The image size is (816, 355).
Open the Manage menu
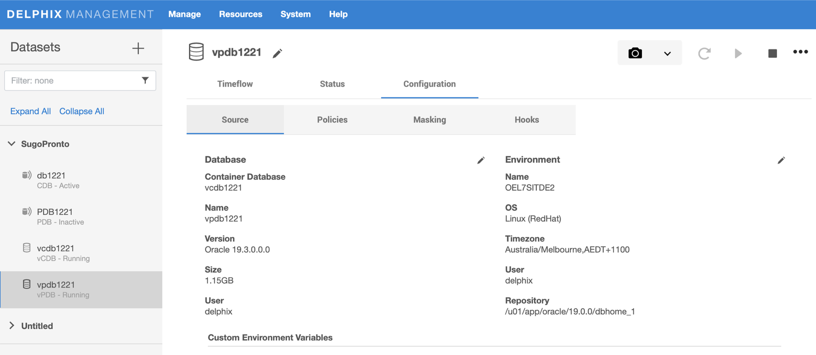pyautogui.click(x=184, y=14)
